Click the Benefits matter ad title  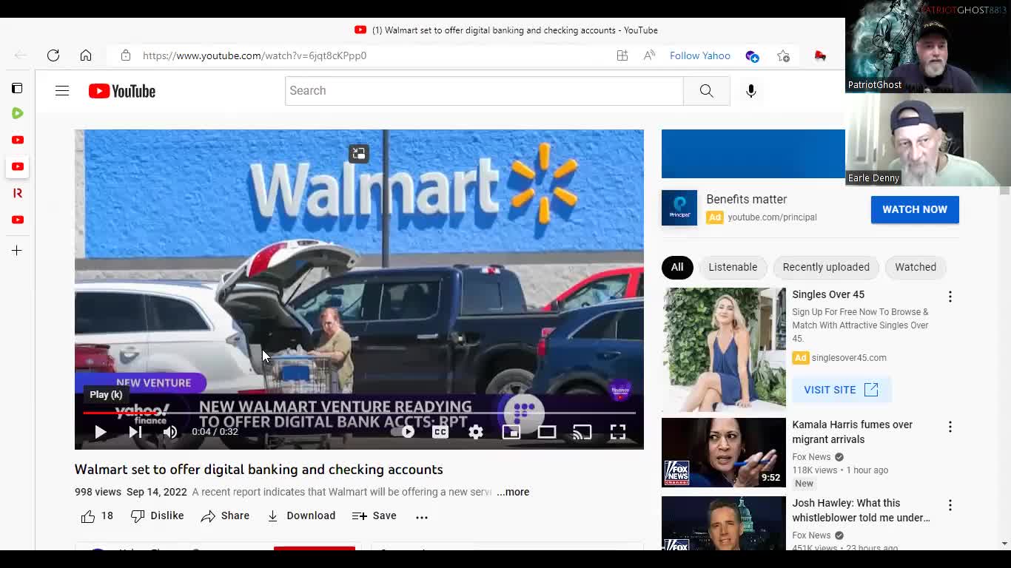[747, 199]
